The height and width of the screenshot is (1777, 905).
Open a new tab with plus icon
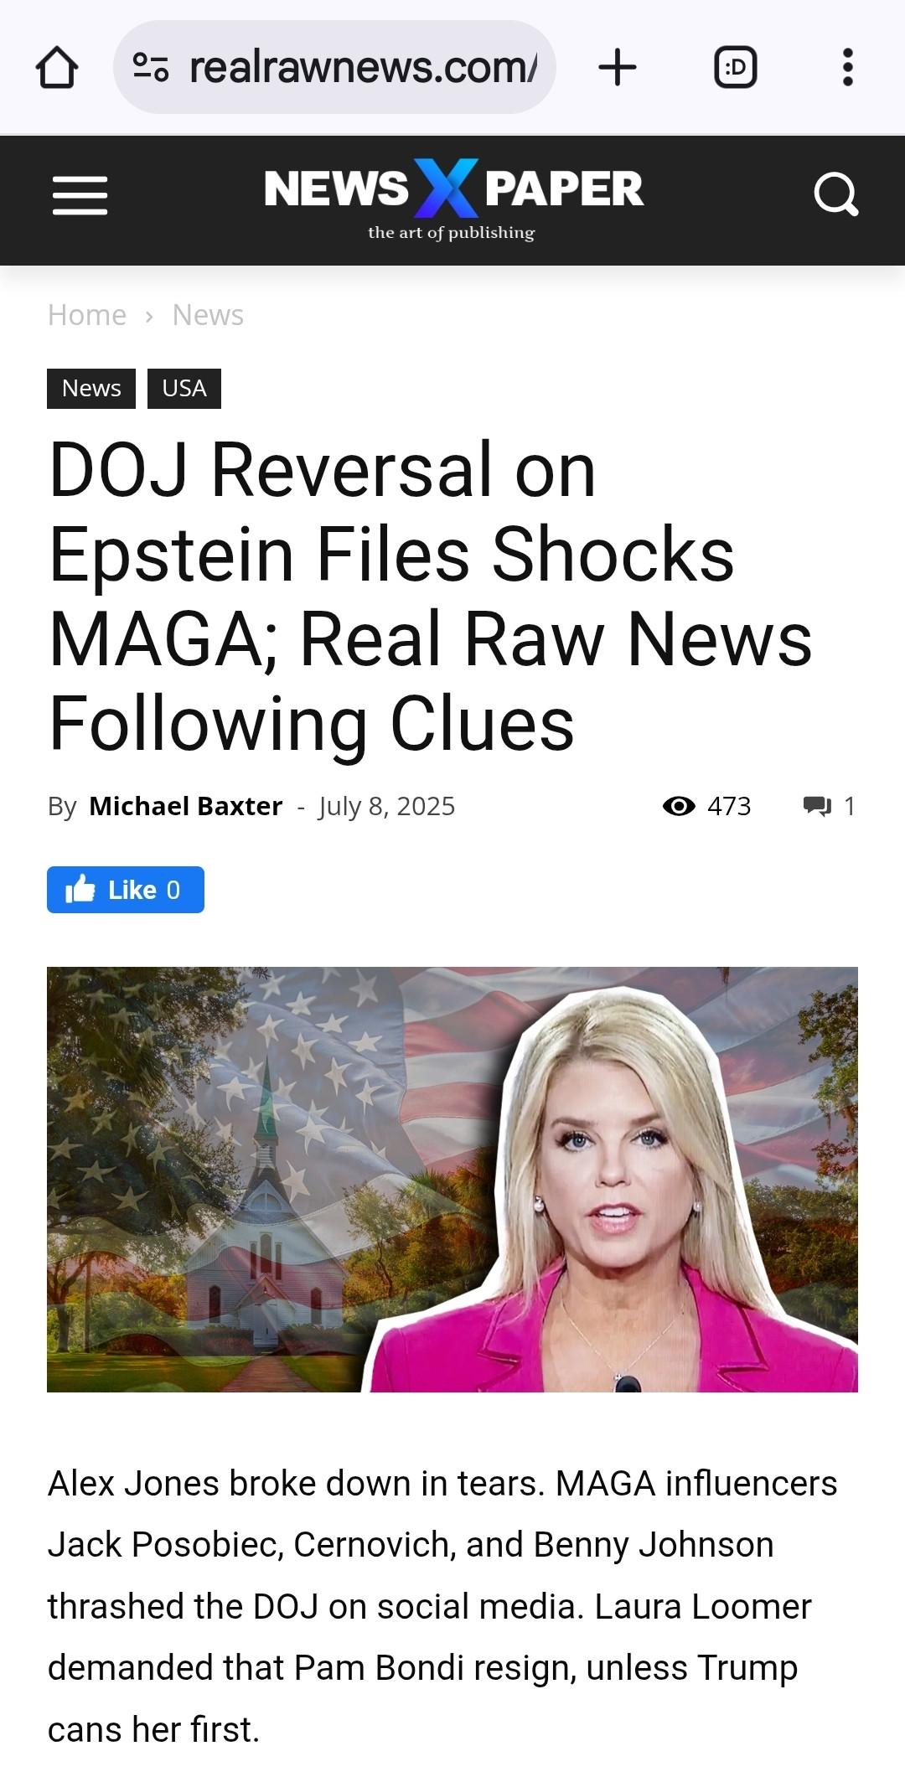point(618,67)
